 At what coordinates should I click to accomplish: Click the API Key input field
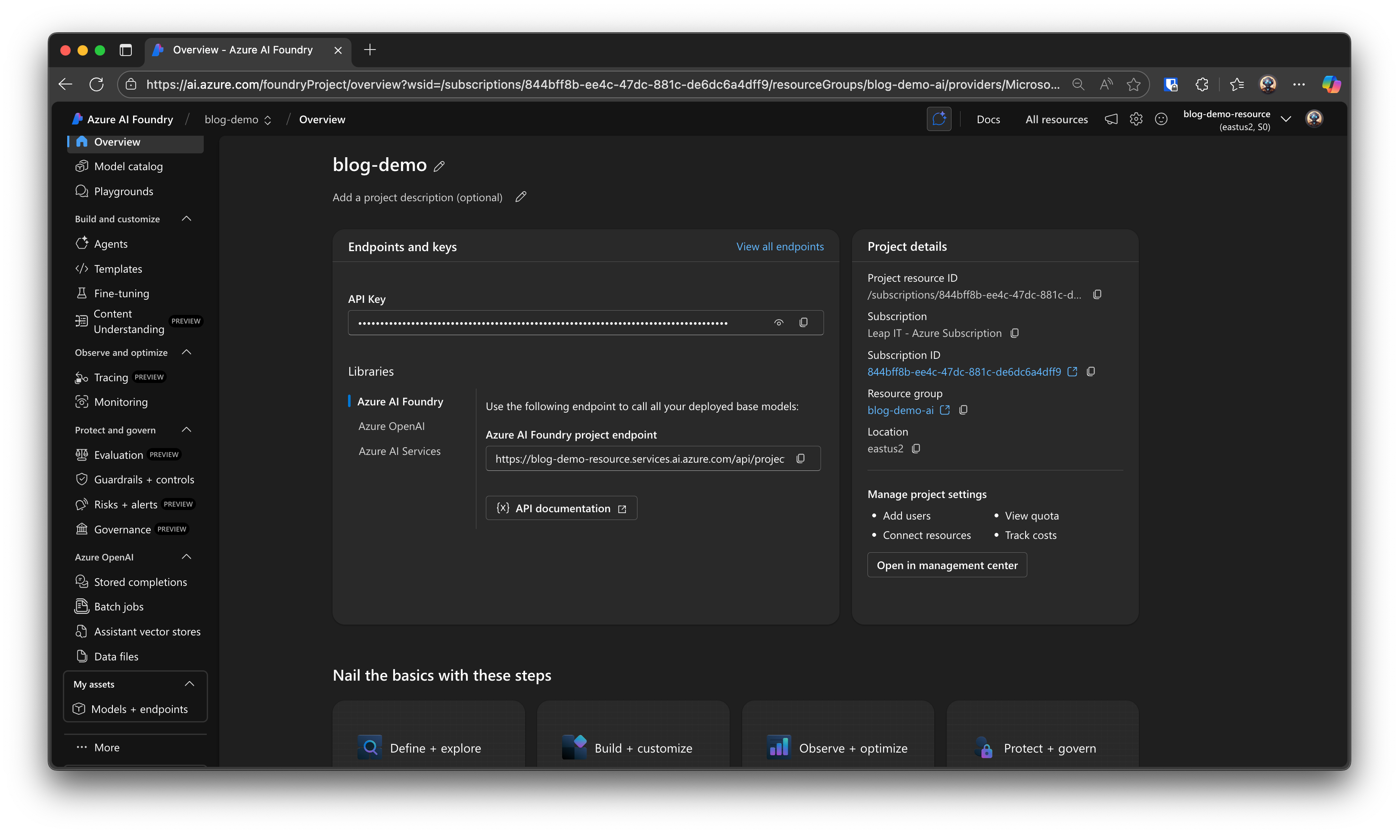point(556,323)
